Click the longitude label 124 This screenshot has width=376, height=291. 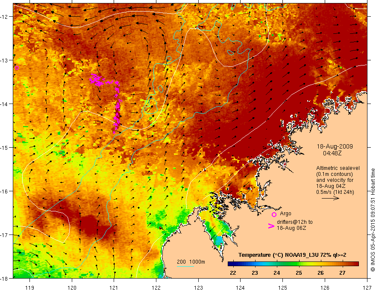pyautogui.click(x=241, y=288)
